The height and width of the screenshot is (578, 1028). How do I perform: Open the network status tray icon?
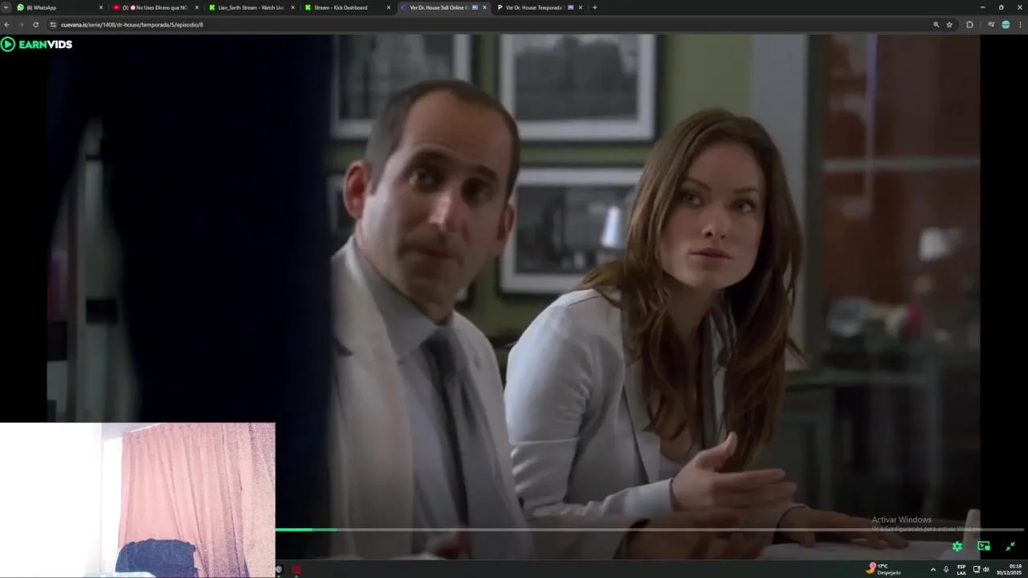(976, 569)
